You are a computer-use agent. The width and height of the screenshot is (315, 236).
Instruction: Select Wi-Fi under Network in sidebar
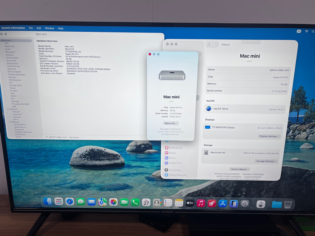coord(16,119)
